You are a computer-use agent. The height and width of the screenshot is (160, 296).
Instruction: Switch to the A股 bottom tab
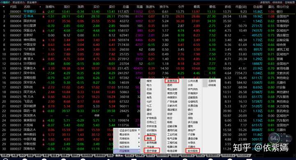[x=15, y=155]
